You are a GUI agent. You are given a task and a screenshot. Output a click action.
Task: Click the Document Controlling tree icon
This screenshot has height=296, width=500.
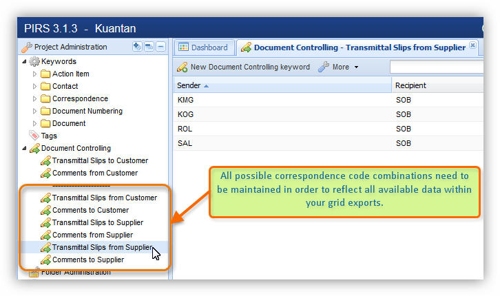[x=34, y=148]
